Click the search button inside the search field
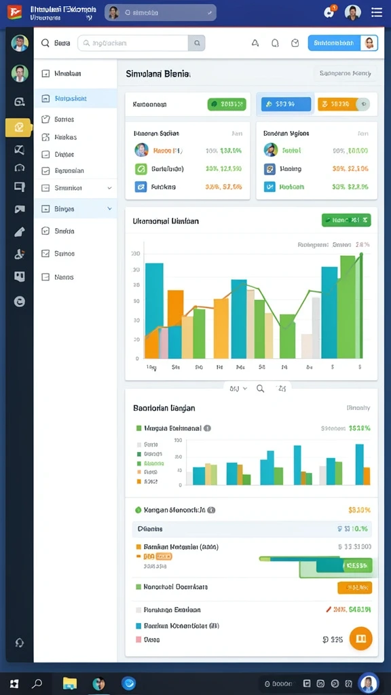Viewport: 391px width, 695px height. (x=197, y=43)
